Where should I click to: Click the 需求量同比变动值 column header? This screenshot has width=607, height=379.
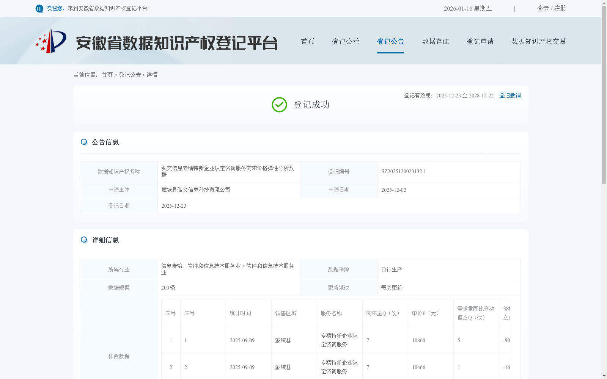pyautogui.click(x=476, y=313)
